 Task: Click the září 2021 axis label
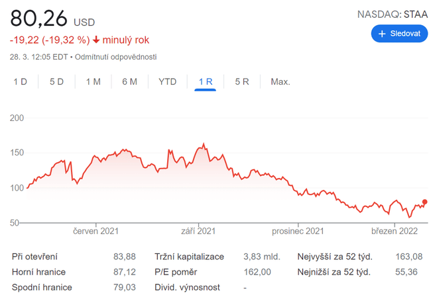point(198,231)
